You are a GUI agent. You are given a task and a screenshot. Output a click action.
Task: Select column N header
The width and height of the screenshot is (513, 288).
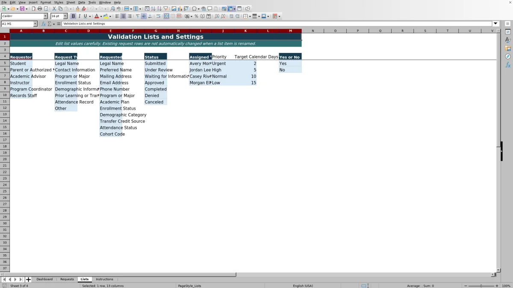pyautogui.click(x=313, y=31)
